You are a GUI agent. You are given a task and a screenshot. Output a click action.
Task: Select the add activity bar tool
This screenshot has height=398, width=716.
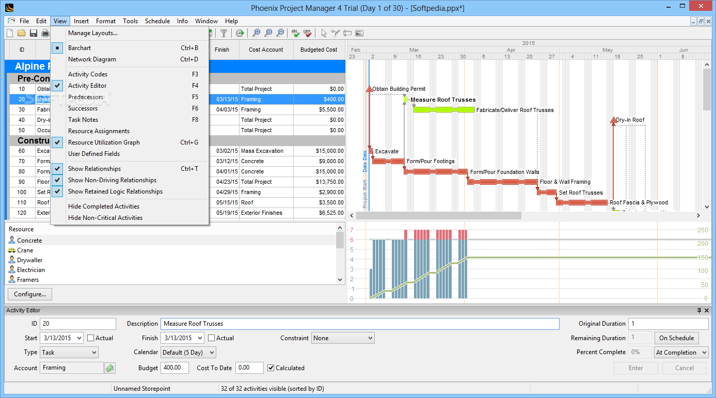[347, 33]
